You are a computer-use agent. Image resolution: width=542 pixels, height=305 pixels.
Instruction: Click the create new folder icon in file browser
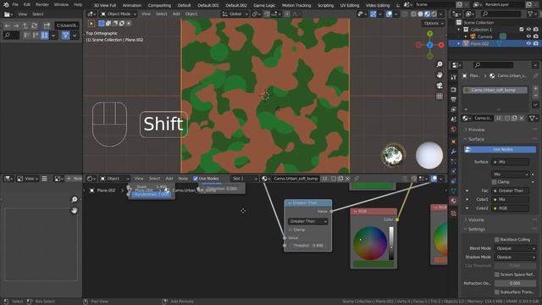[x=47, y=25]
